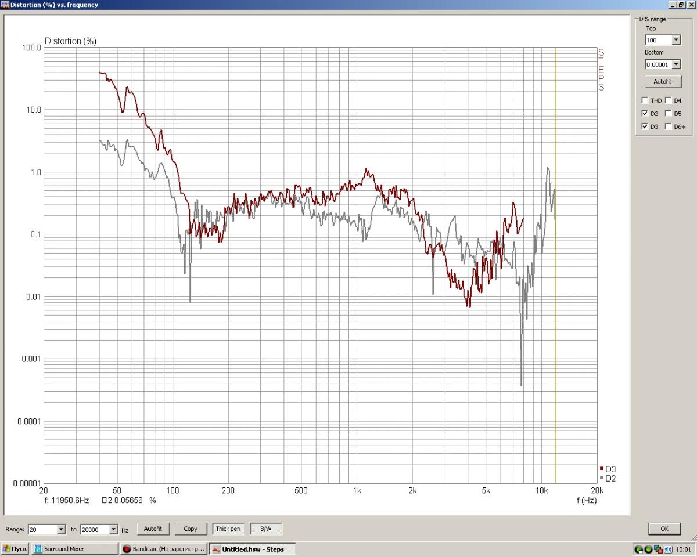Switch to Untitled.hsw - Steps taskbar item

[252, 549]
